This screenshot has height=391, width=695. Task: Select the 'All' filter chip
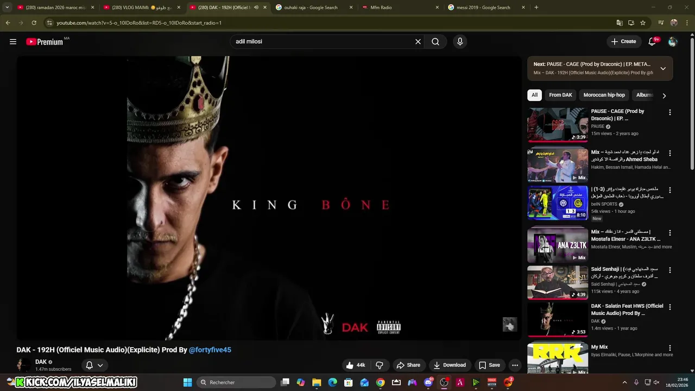click(x=534, y=95)
